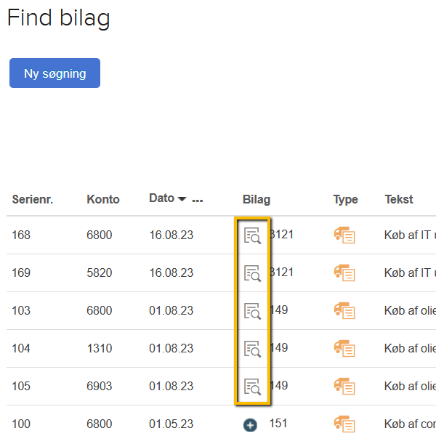The width and height of the screenshot is (436, 436).
Task: Click the Bilag column header
Action: (x=257, y=199)
